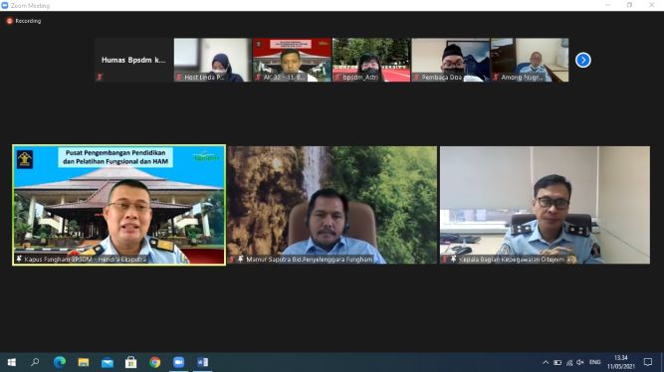Screen dimensions: 664x372
Task: Open Windows Start menu
Action: pyautogui.click(x=12, y=362)
